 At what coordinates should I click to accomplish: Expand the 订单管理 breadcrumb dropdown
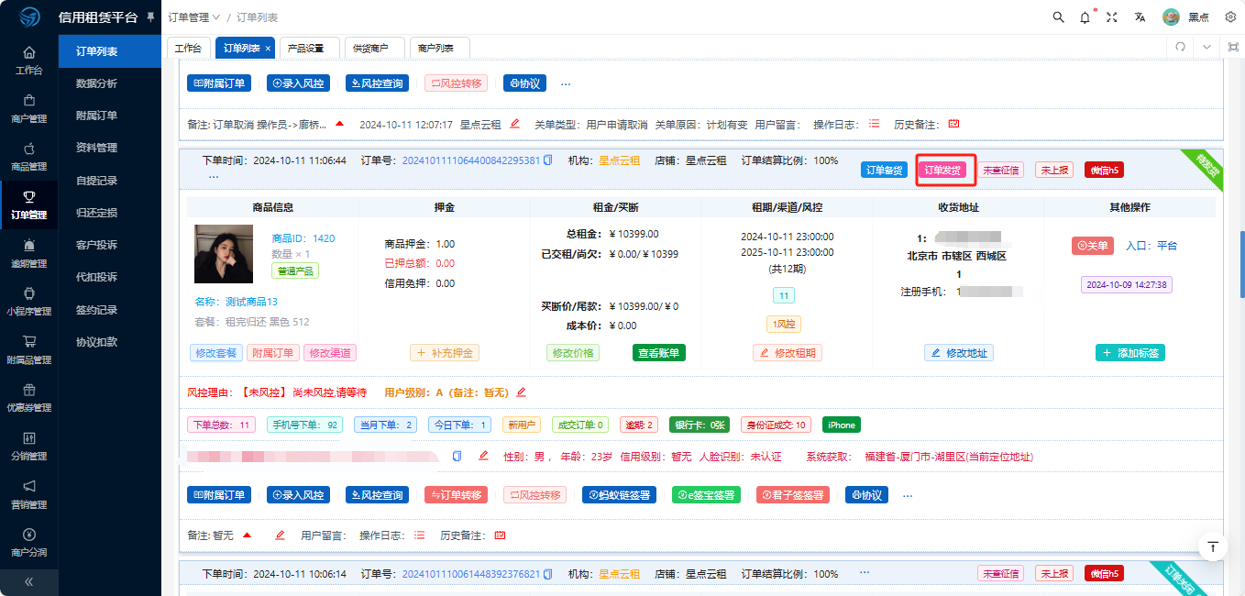(x=194, y=17)
